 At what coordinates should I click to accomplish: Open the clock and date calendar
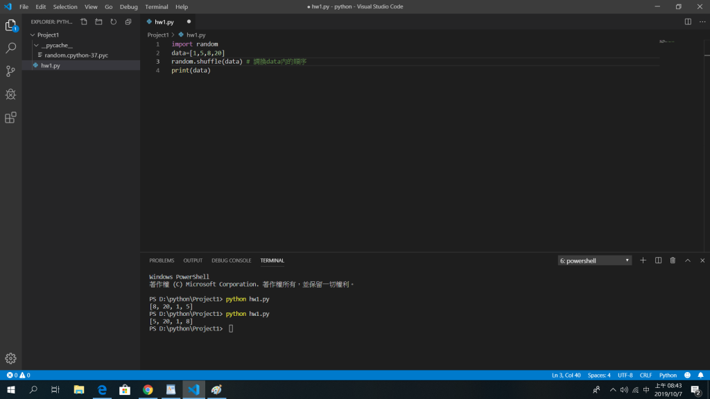[x=668, y=389]
